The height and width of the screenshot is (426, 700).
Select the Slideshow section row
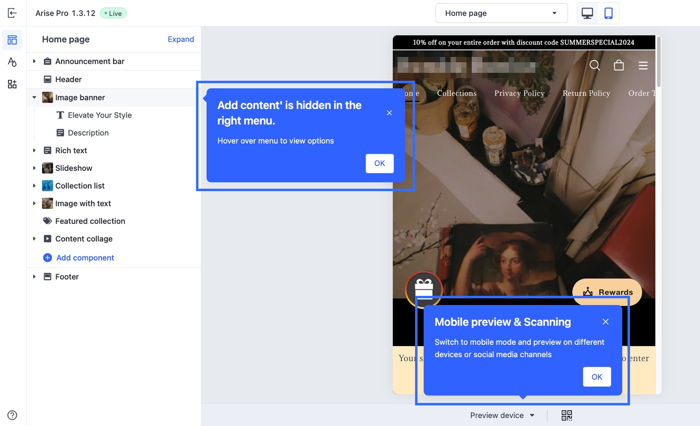114,168
